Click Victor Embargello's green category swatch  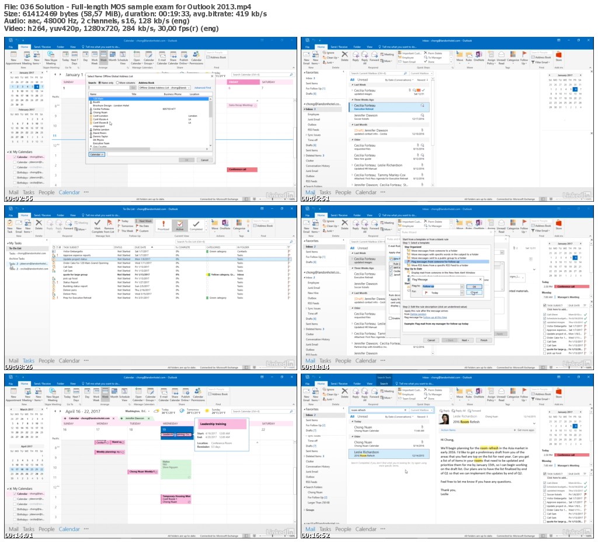click(208, 251)
